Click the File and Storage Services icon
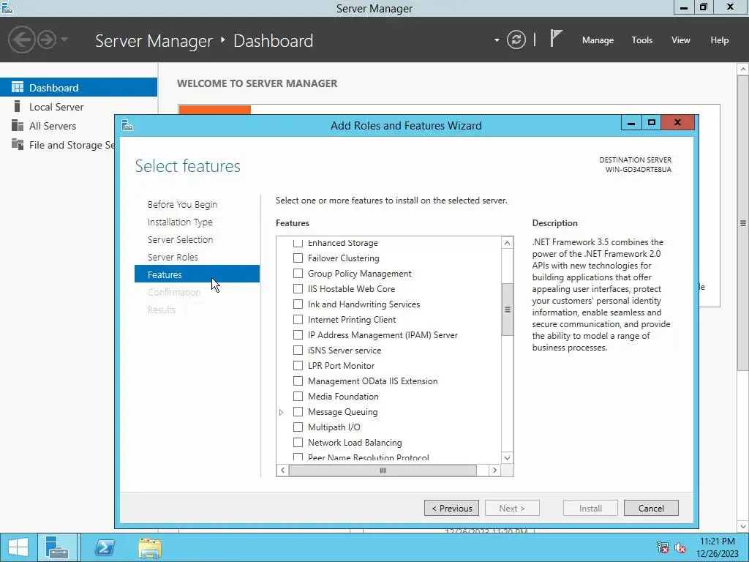 (18, 144)
